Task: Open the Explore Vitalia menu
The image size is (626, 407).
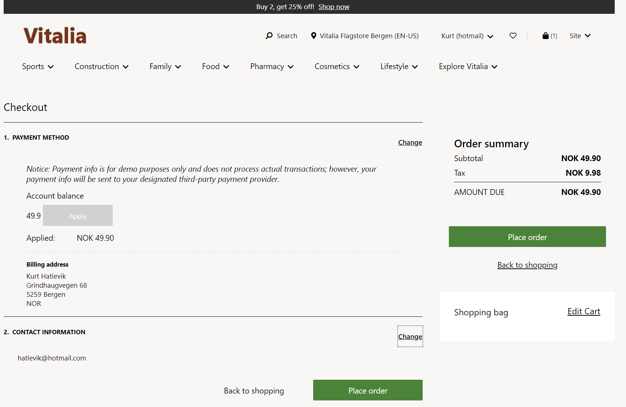Action: coord(468,67)
